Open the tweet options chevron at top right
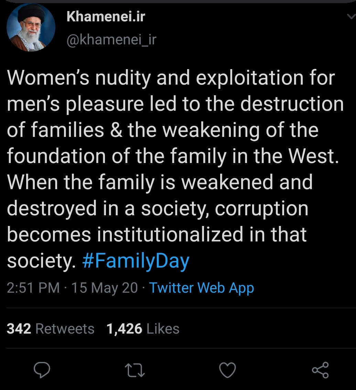This screenshot has width=356, height=390. click(350, 17)
